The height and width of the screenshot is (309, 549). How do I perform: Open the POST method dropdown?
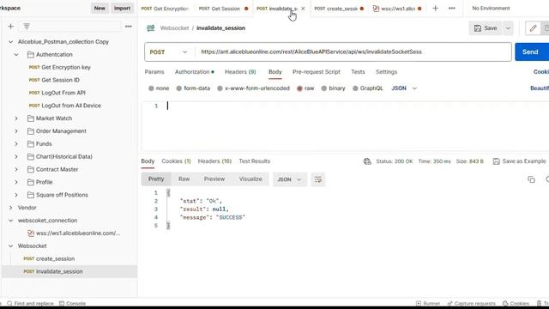point(169,51)
